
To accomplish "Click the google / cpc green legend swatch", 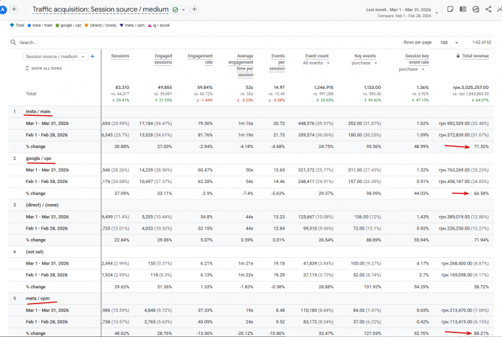I will click(57, 25).
